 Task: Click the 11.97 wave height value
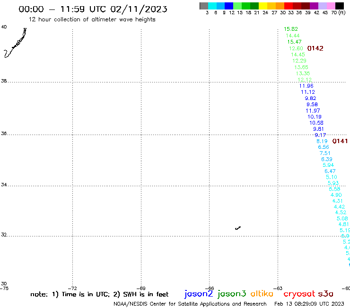(313, 111)
